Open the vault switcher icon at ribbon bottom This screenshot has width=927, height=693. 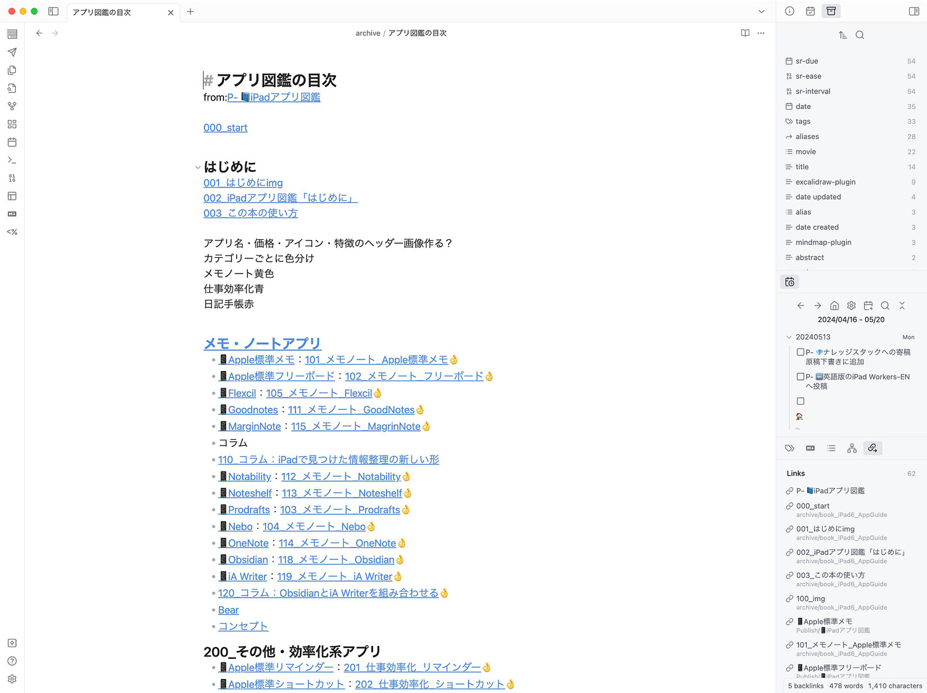tap(12, 643)
